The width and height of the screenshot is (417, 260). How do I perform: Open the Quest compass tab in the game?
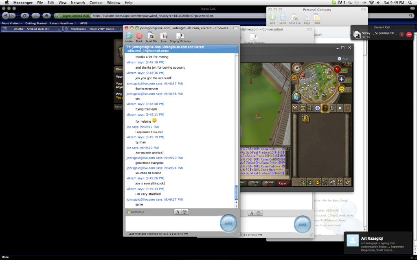click(x=318, y=108)
